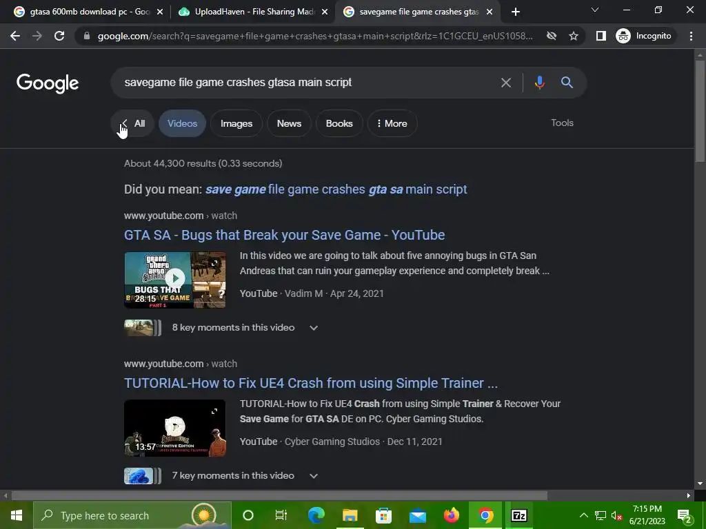Viewport: 706px width, 529px height.
Task: Bookmark this page with the star icon
Action: (573, 36)
